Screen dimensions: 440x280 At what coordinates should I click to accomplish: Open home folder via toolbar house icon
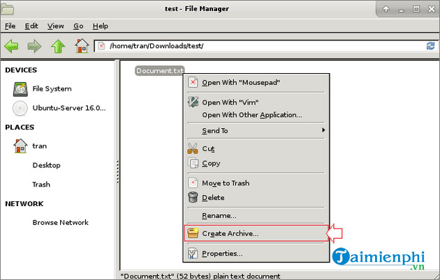coord(82,45)
